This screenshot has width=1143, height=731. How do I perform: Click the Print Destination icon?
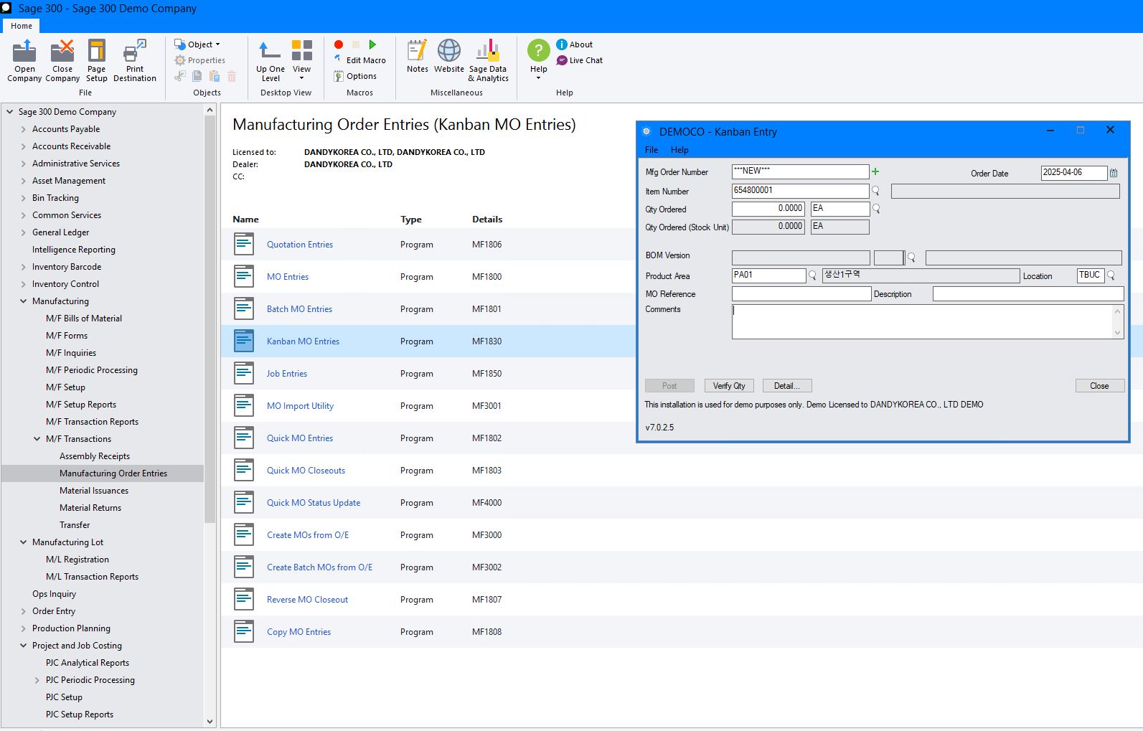(x=135, y=52)
